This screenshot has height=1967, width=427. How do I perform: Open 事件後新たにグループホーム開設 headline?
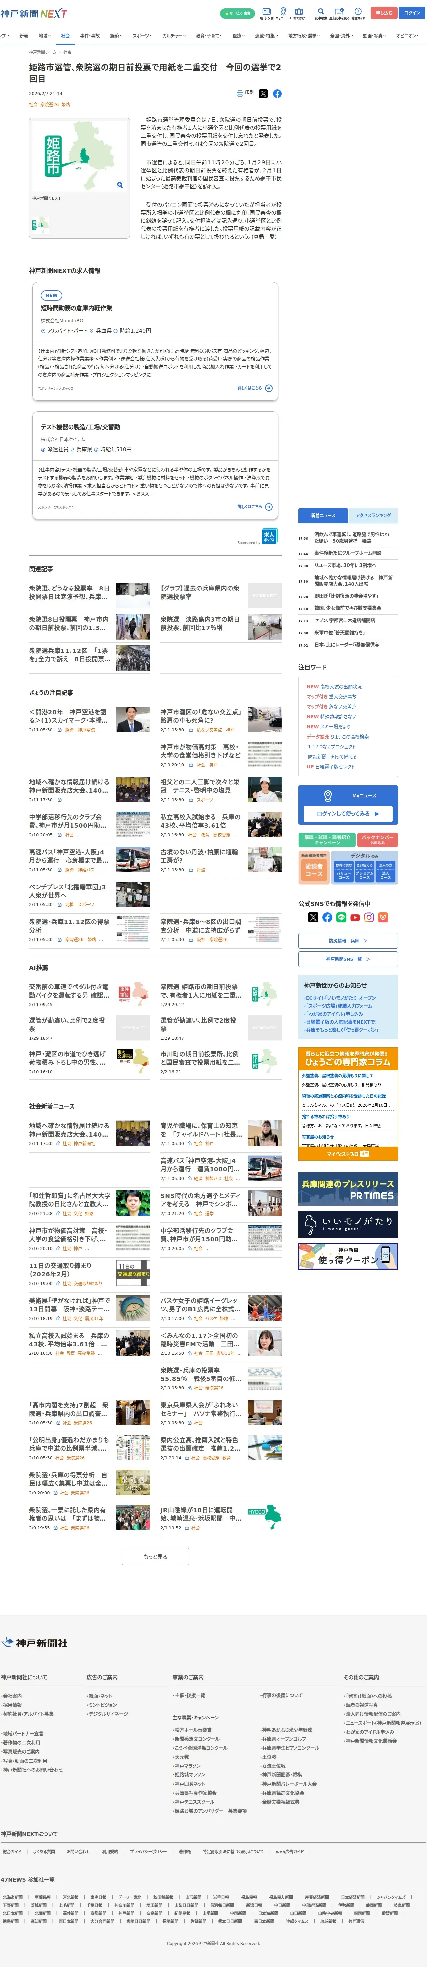click(x=349, y=553)
